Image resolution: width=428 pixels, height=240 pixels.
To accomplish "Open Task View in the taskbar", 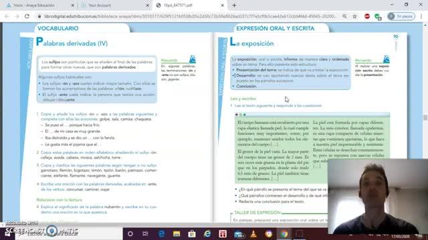I will (x=145, y=234).
